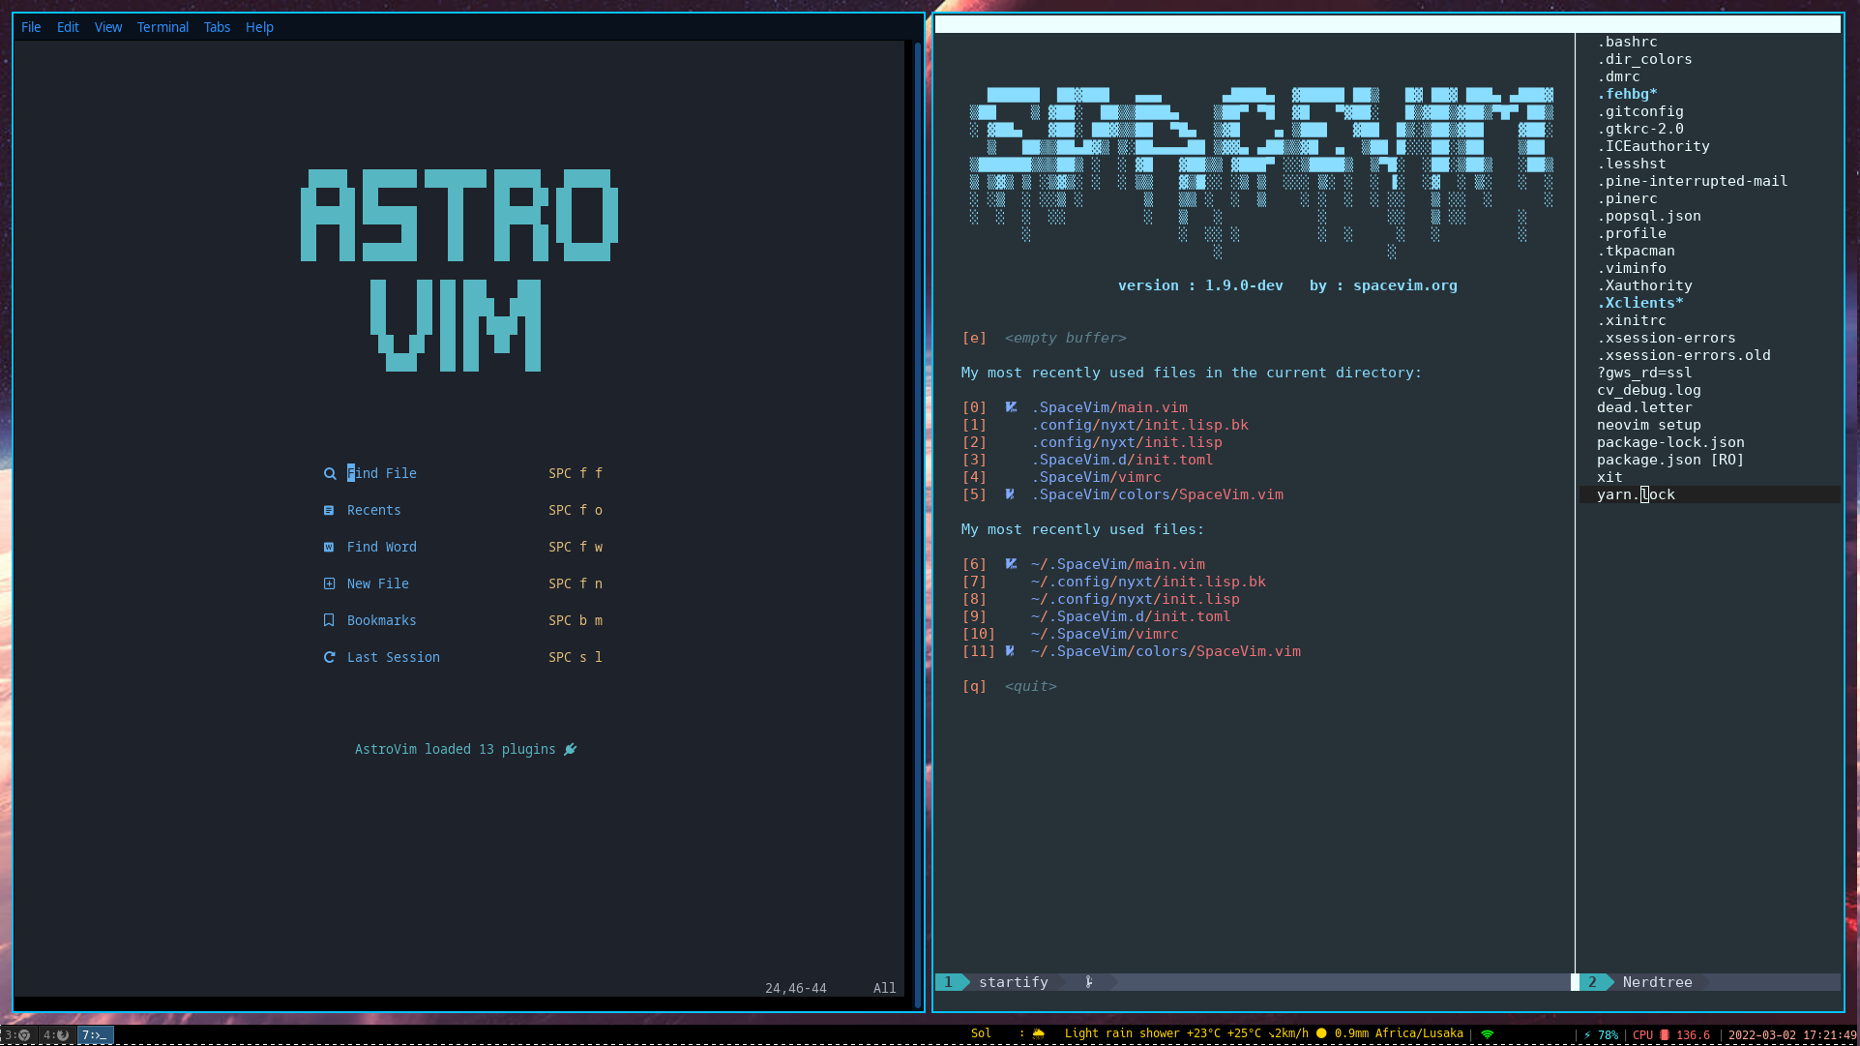Click the Find File search icon

coord(330,474)
